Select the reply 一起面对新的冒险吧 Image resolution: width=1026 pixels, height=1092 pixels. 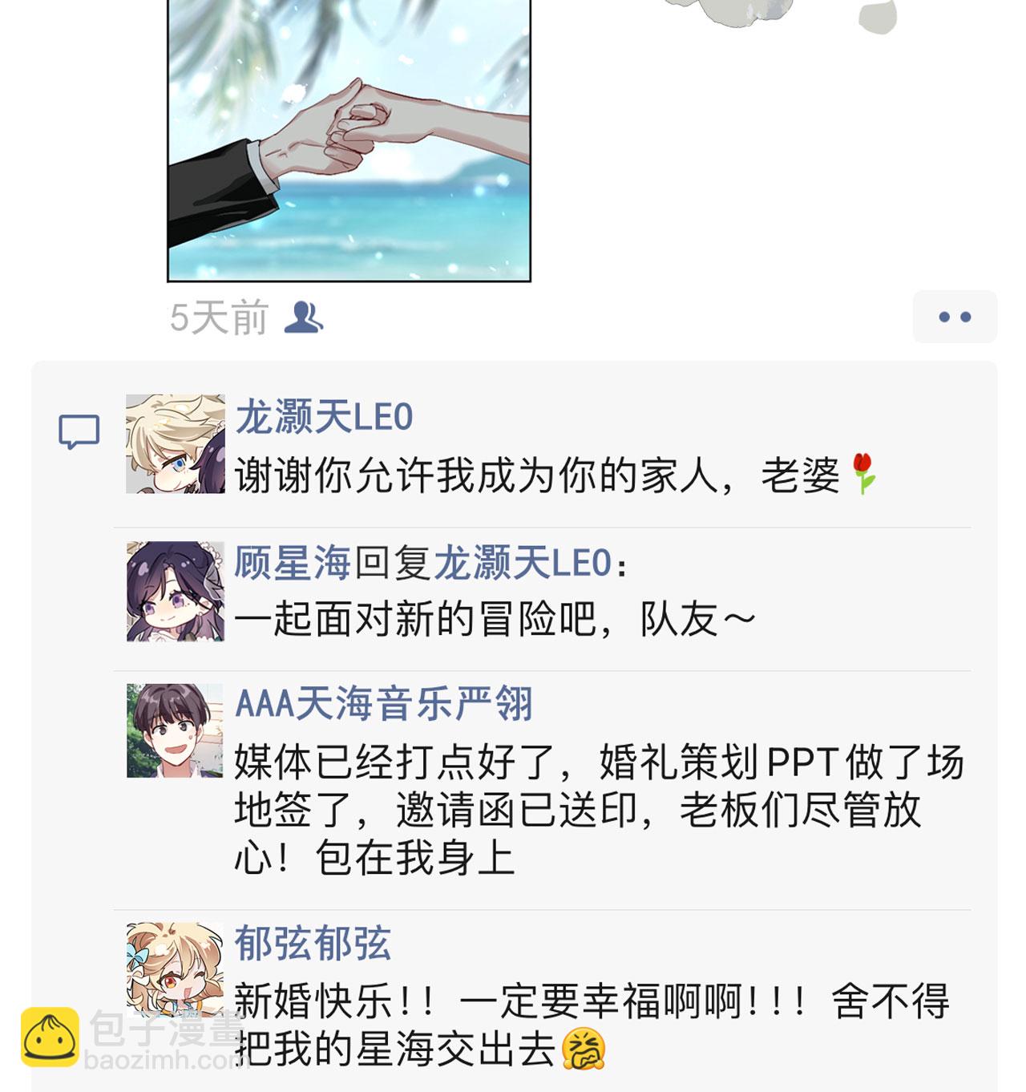pyautogui.click(x=495, y=619)
